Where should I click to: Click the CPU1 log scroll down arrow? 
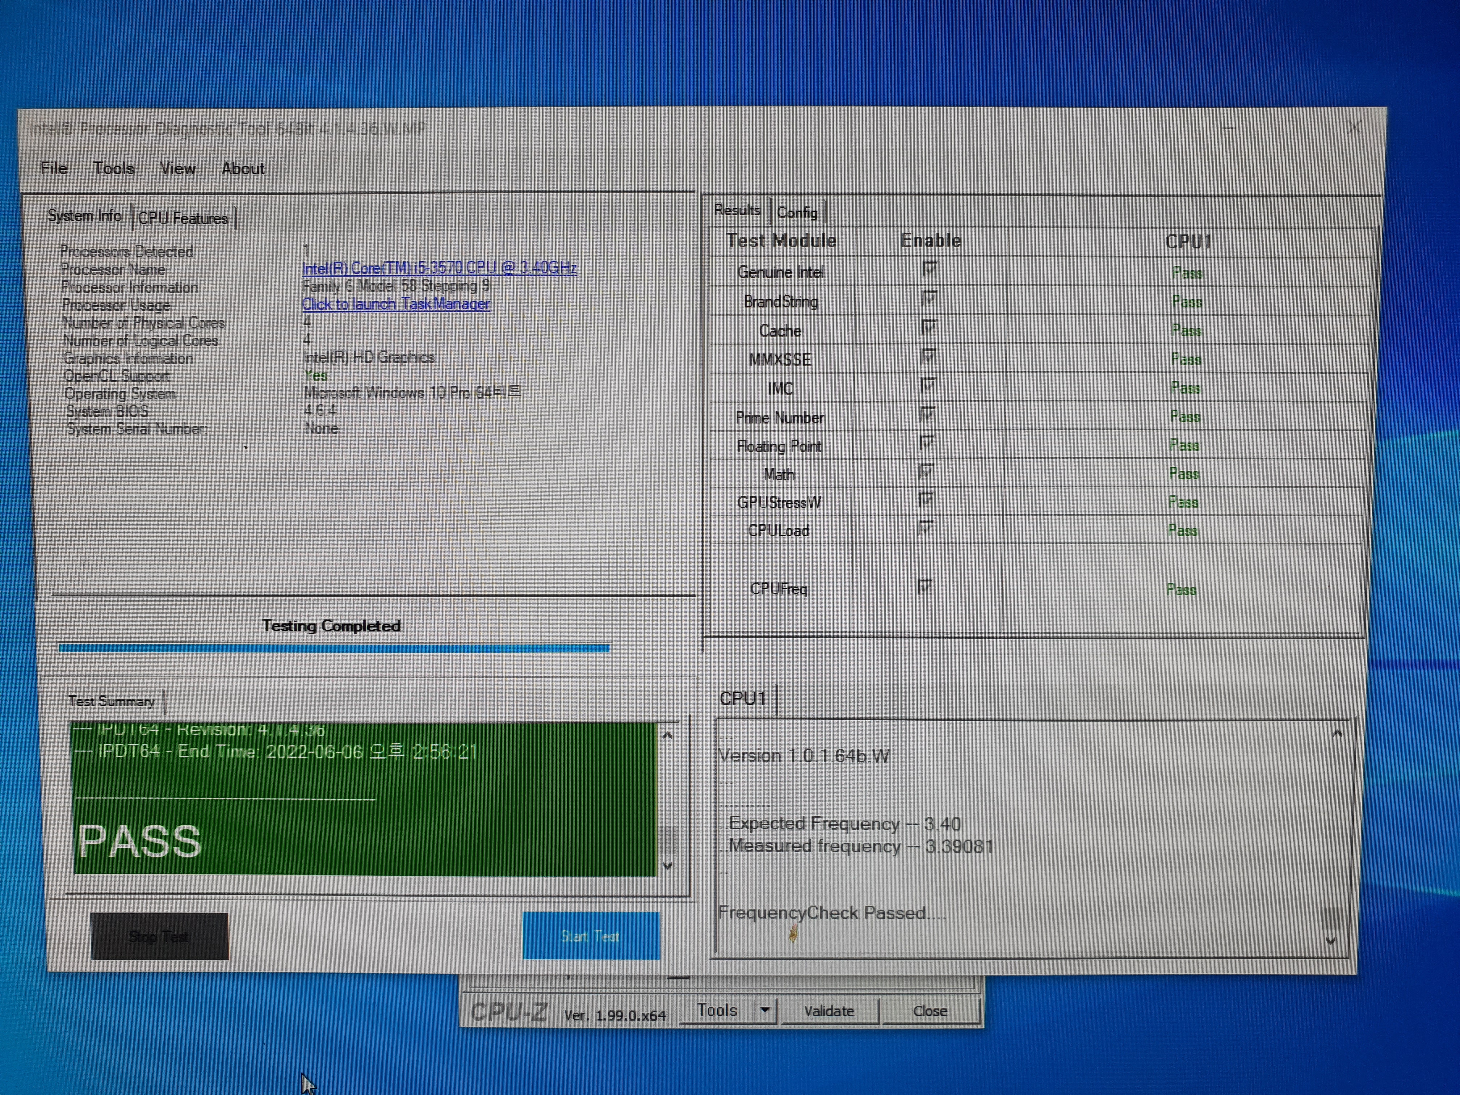[x=1331, y=941]
